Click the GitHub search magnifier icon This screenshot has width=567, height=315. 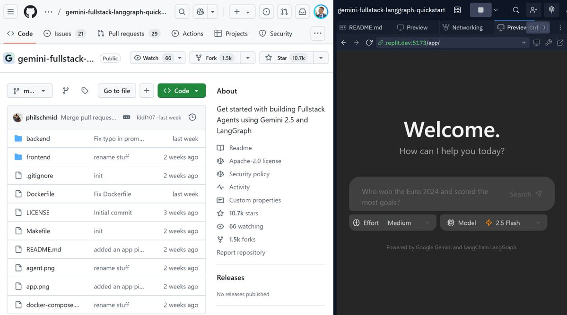coord(182,12)
